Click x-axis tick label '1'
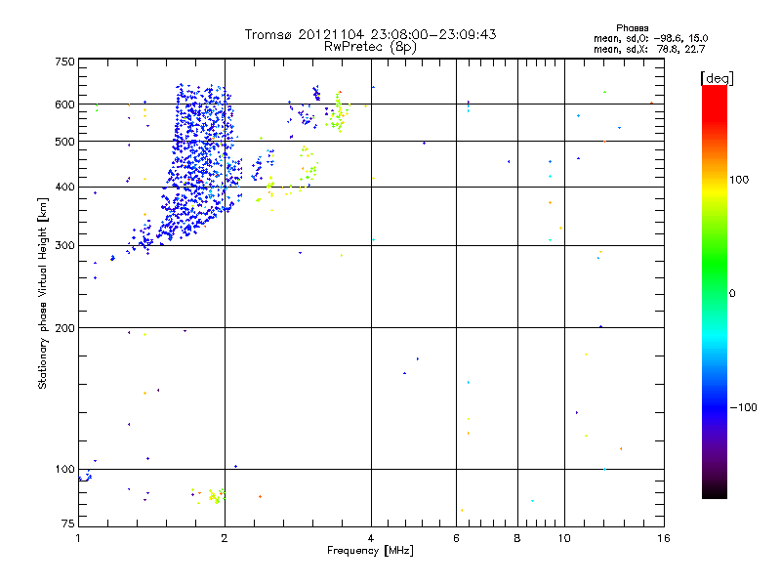781x586 pixels. [x=78, y=538]
